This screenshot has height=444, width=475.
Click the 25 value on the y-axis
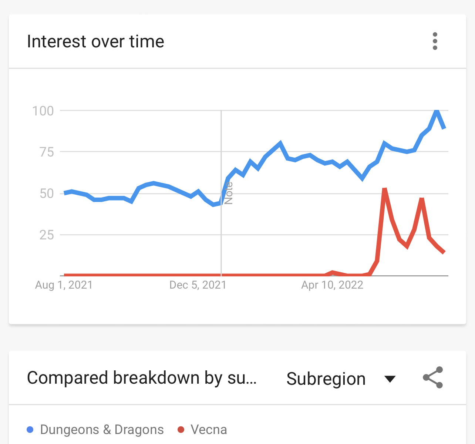47,235
